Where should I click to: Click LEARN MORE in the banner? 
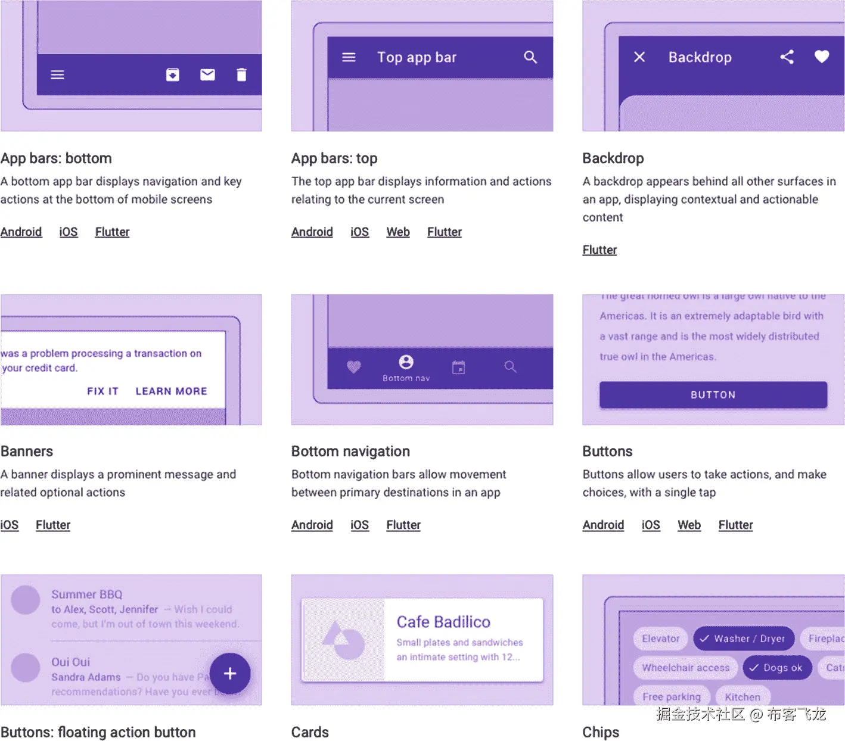[x=171, y=391]
